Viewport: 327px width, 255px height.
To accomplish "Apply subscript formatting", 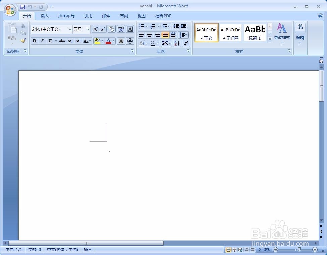I will coord(70,41).
